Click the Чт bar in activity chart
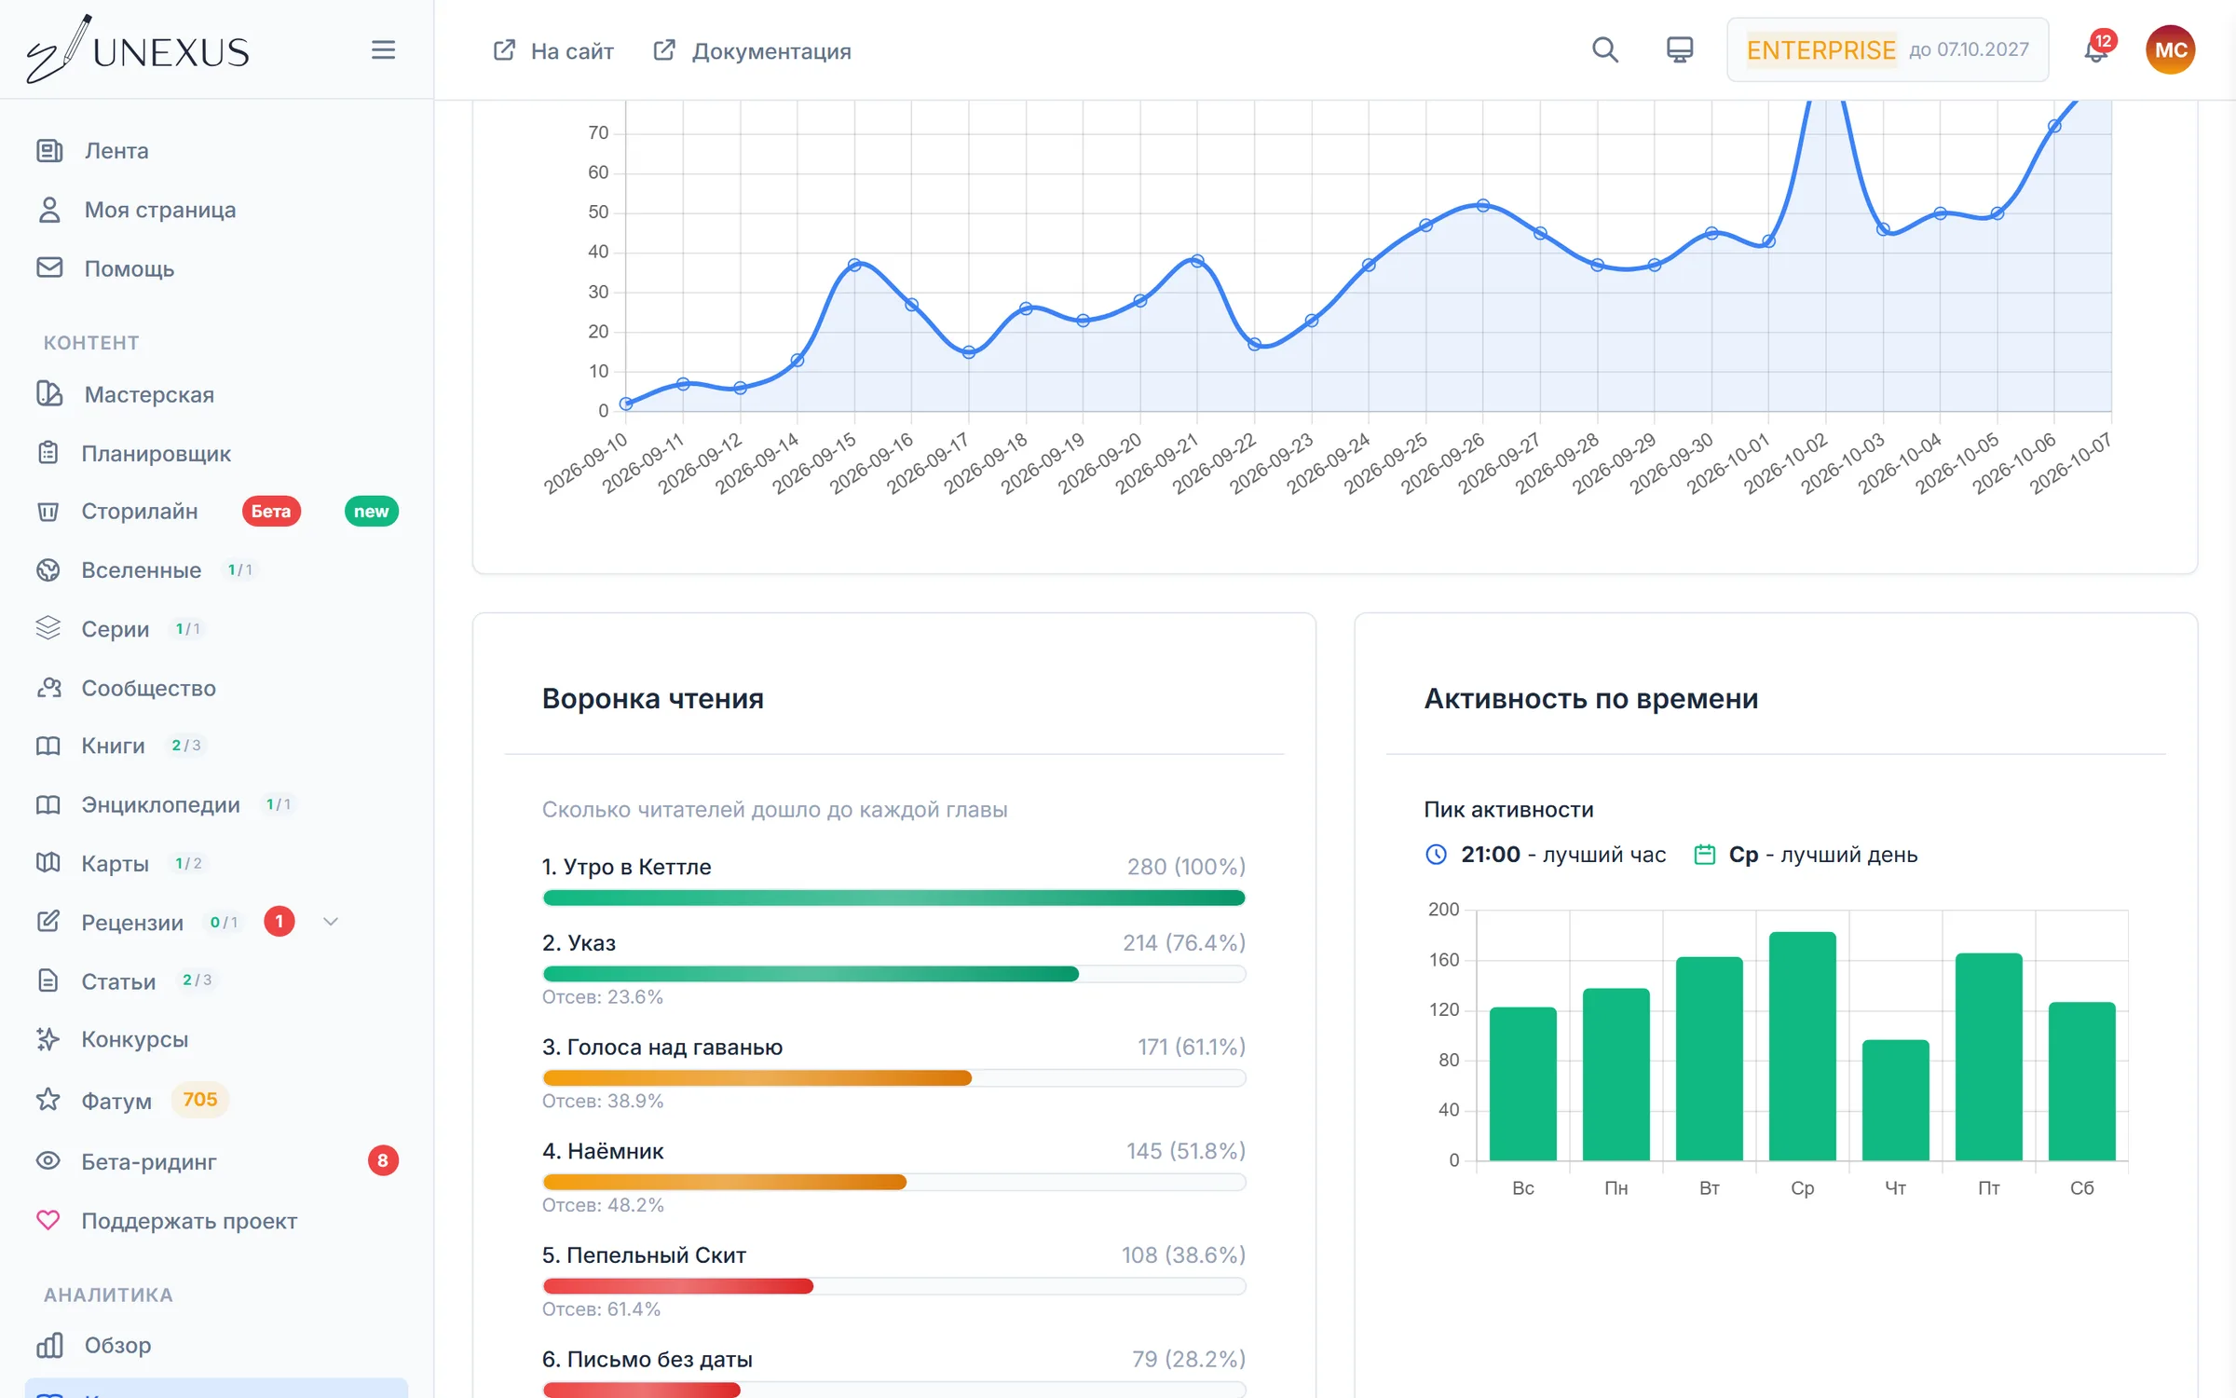Image resolution: width=2236 pixels, height=1398 pixels. click(1895, 1100)
